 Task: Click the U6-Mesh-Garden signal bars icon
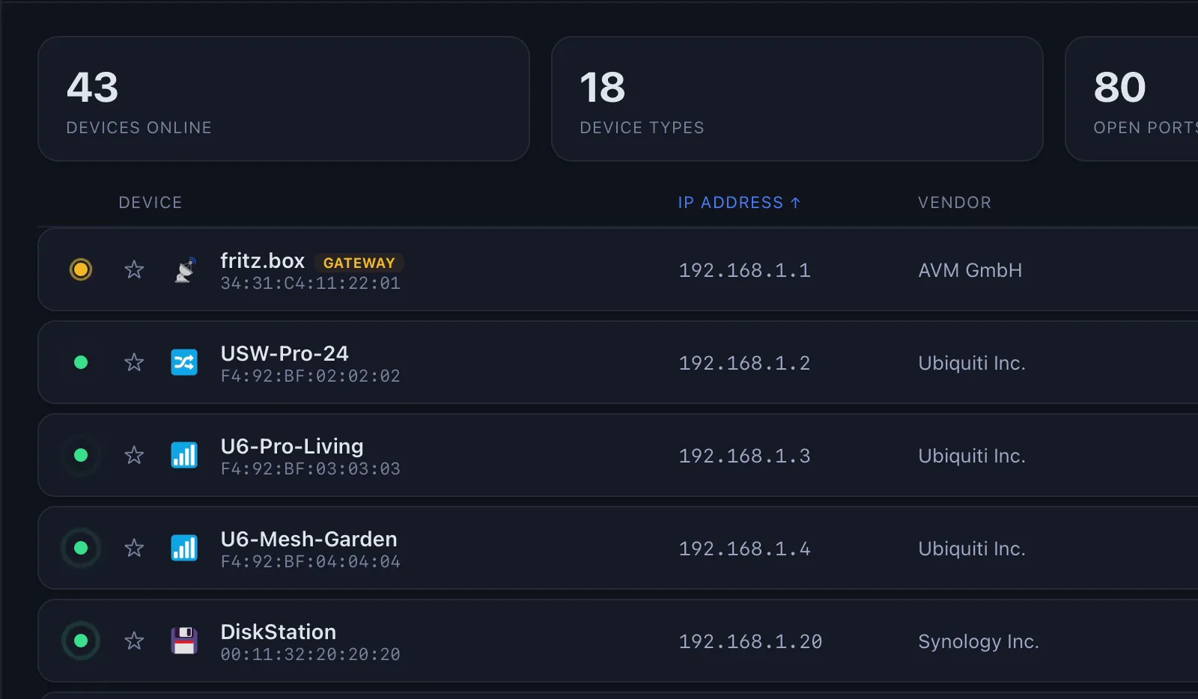click(184, 548)
